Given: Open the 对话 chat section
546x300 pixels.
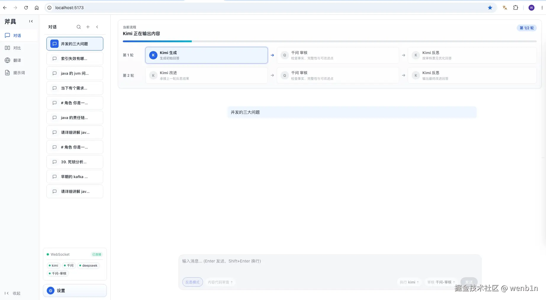Looking at the screenshot, I should (x=19, y=35).
